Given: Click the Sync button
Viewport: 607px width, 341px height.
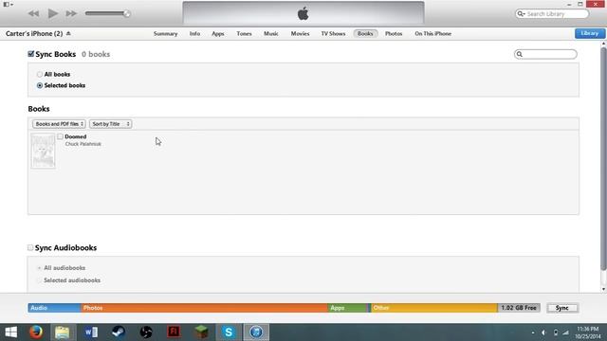Looking at the screenshot, I should coord(562,308).
